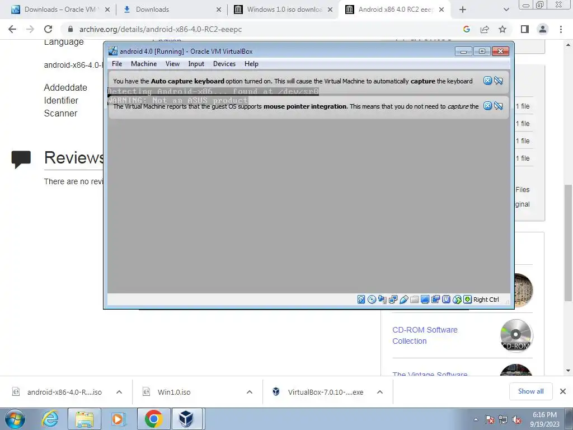Open the Help menu in VirtualBox
The height and width of the screenshot is (430, 573).
(251, 64)
